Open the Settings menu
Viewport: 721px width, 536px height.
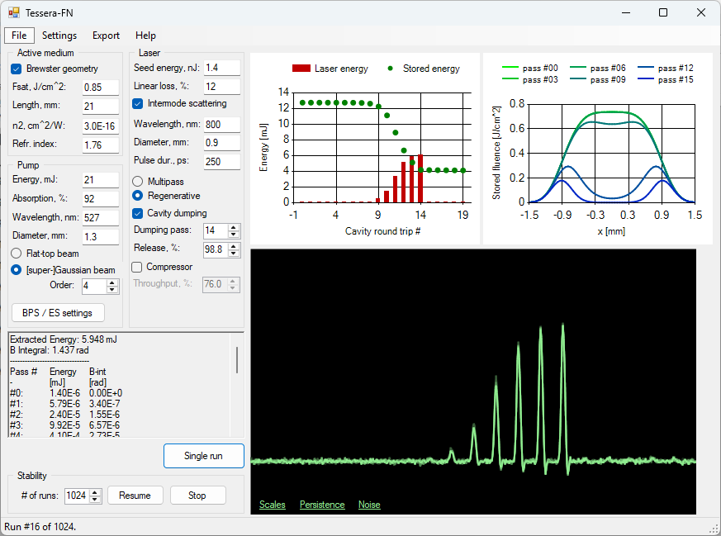pyautogui.click(x=59, y=36)
